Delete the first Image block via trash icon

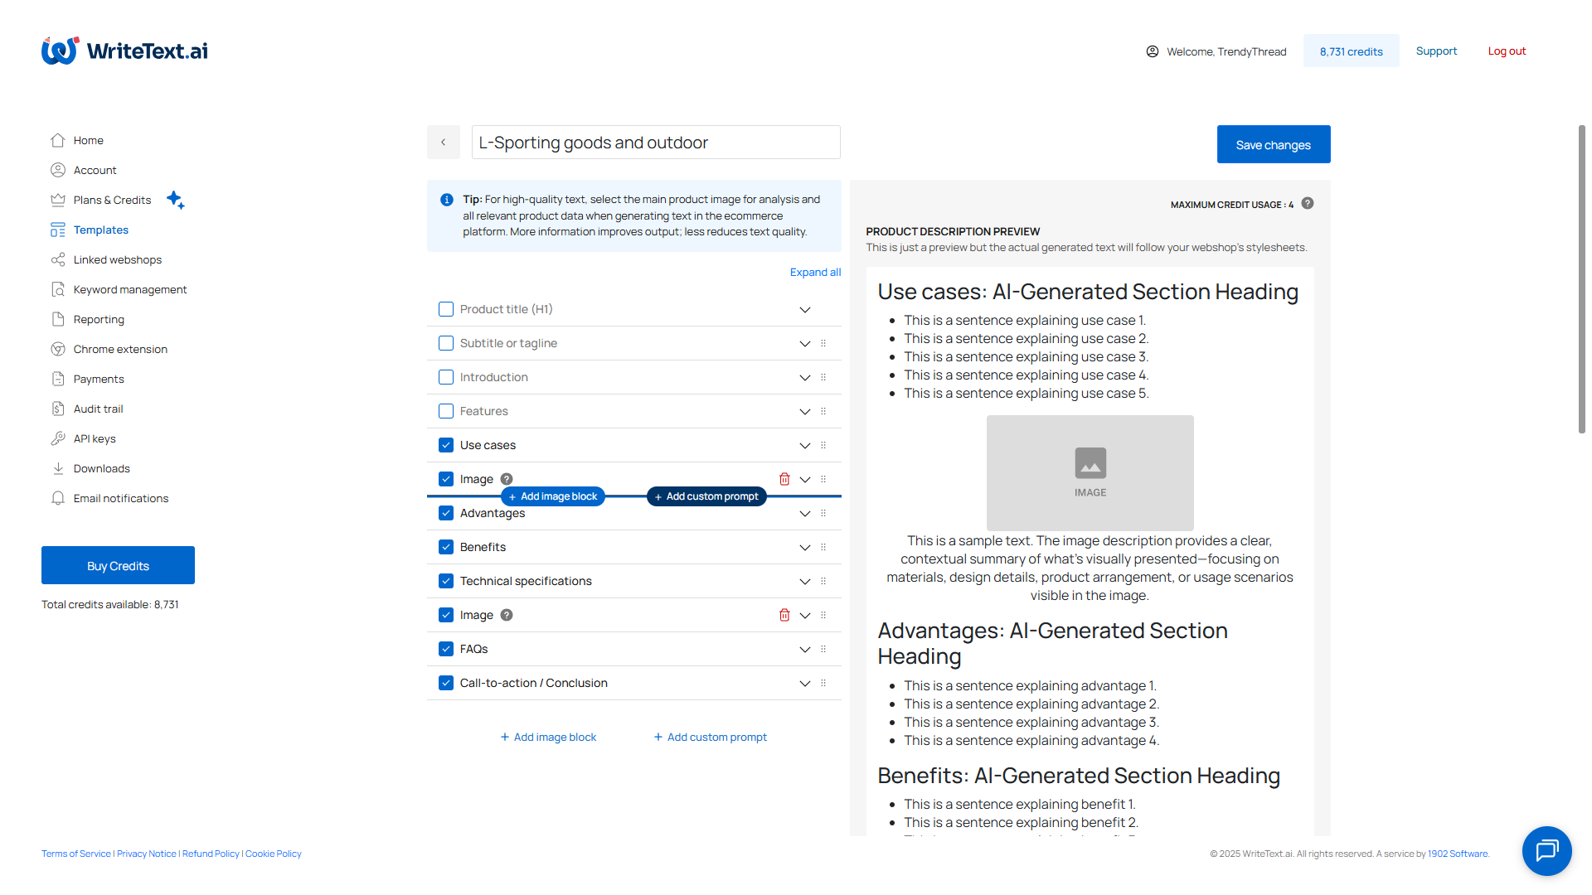(784, 479)
